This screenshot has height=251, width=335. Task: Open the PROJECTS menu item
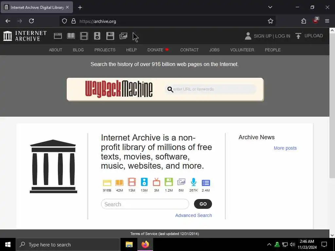105,50
